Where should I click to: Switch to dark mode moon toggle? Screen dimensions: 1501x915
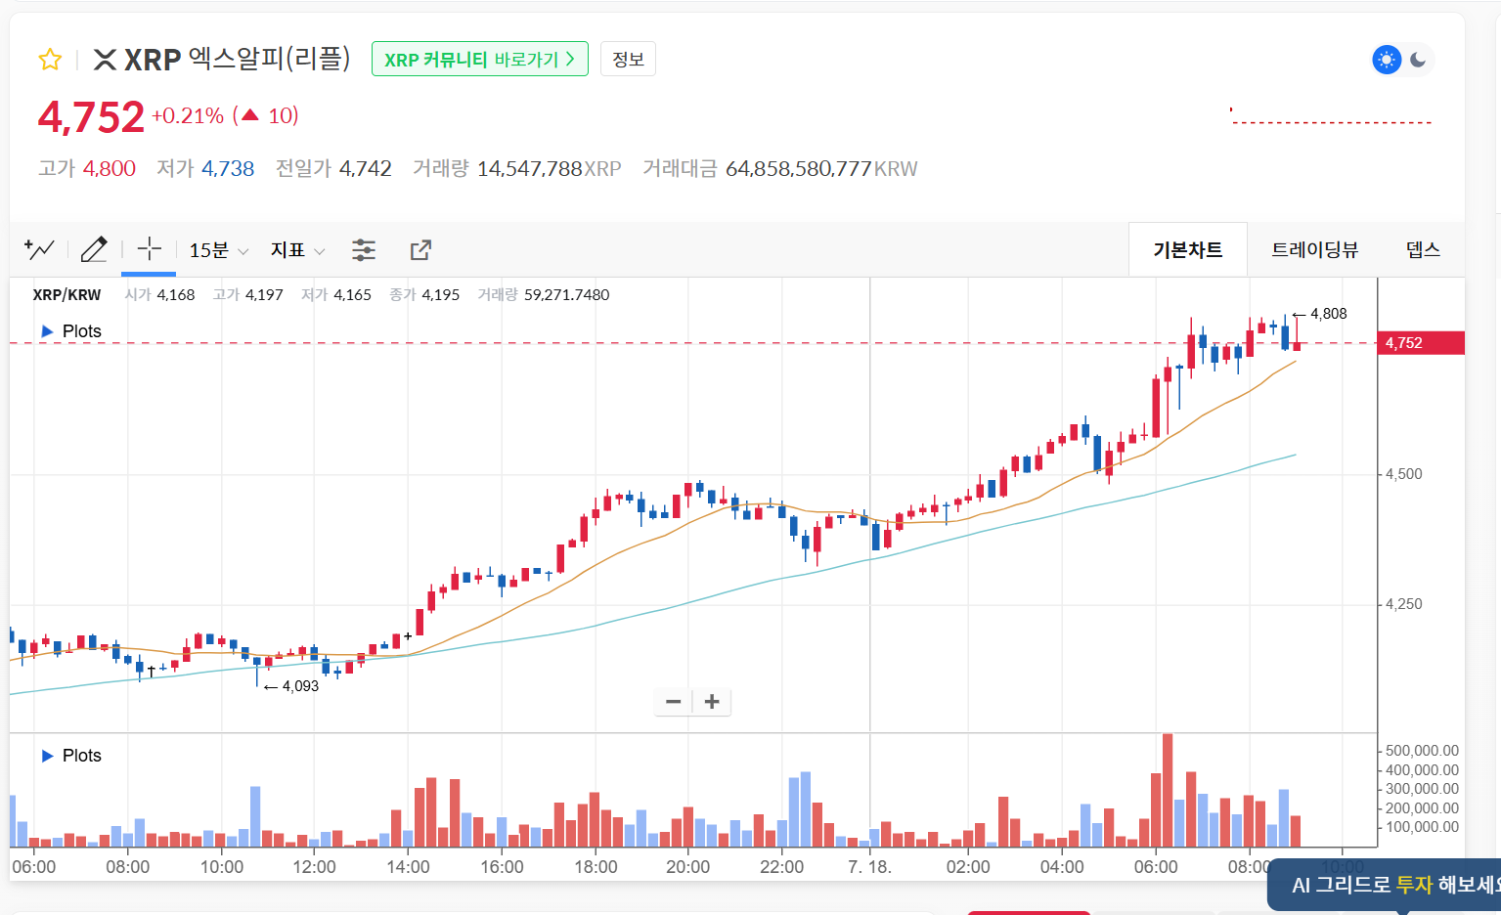tap(1419, 60)
